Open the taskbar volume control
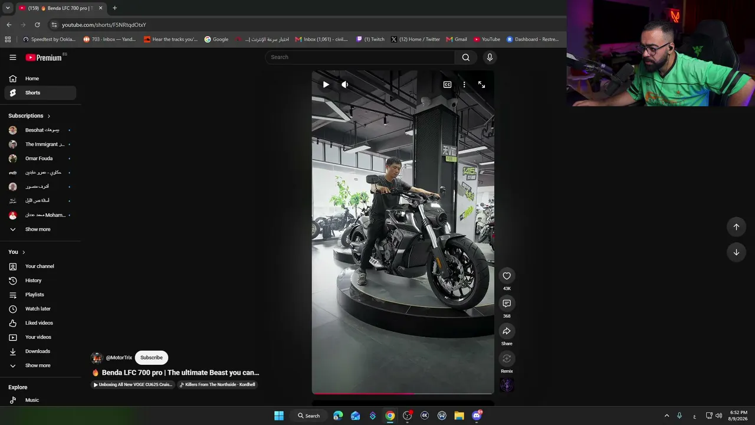This screenshot has width=755, height=425. coord(718,416)
